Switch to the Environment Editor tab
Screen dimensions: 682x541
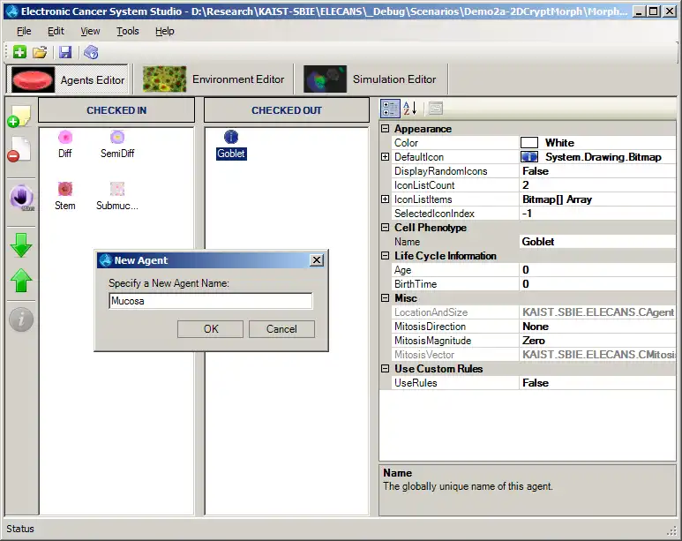point(214,79)
